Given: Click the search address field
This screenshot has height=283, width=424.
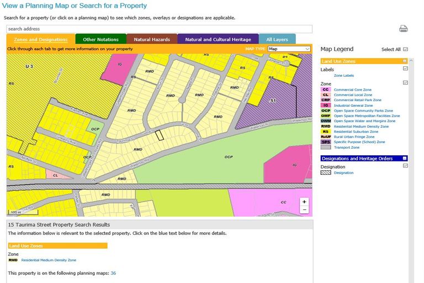Looking at the screenshot, I should coord(159,29).
